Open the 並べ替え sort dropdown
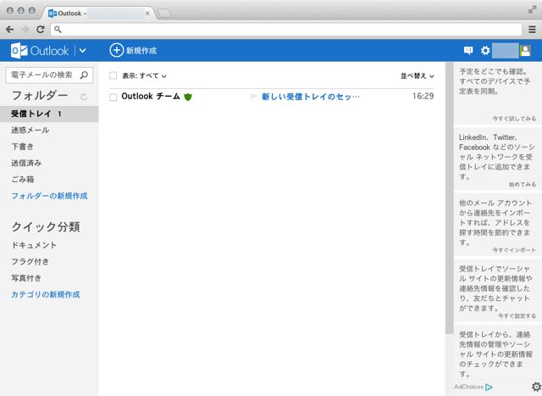Image resolution: width=542 pixels, height=396 pixels. (418, 75)
